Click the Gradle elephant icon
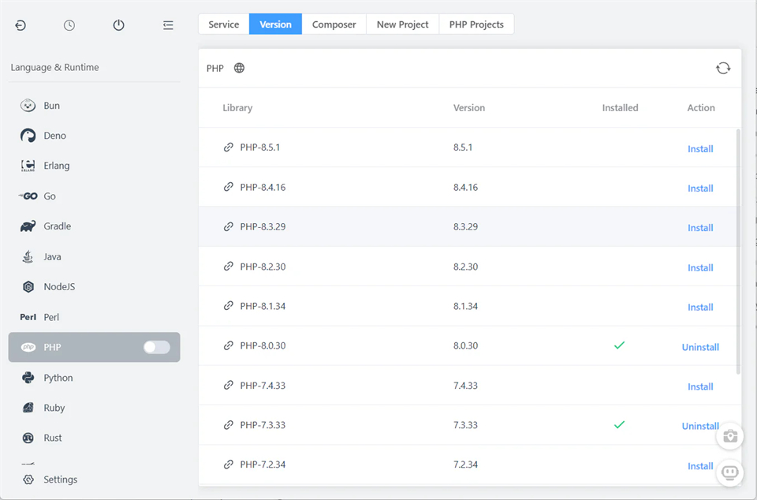This screenshot has width=757, height=500. click(x=28, y=226)
